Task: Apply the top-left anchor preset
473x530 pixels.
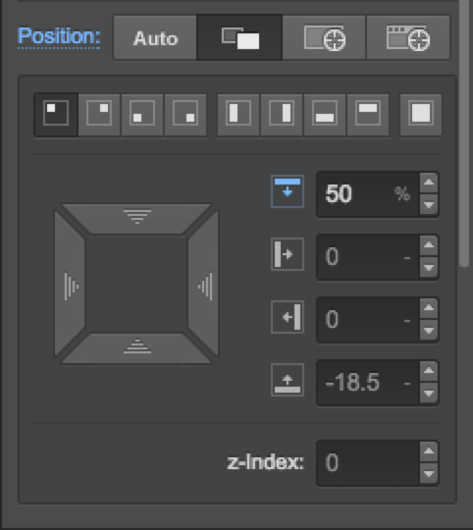Action: pyautogui.click(x=56, y=115)
